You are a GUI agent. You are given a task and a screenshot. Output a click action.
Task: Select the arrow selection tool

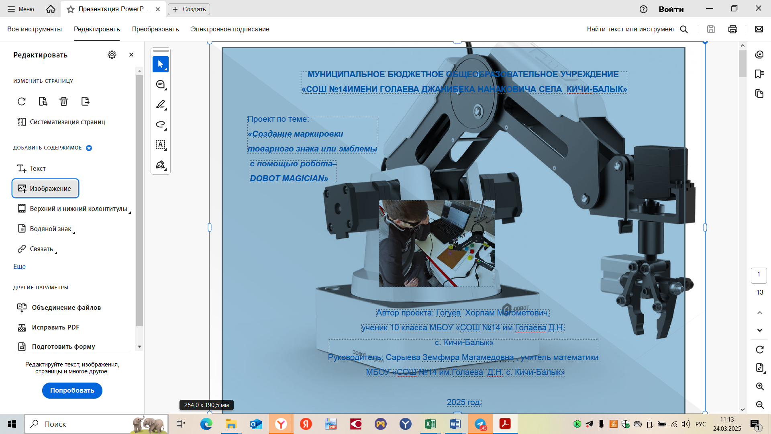(161, 64)
